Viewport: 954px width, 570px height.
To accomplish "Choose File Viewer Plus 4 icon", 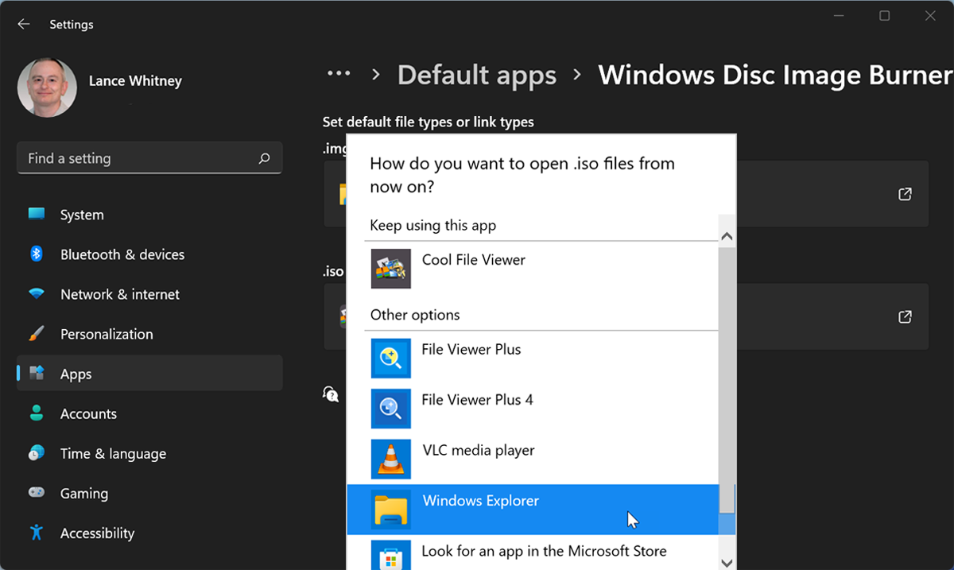I will tap(391, 409).
